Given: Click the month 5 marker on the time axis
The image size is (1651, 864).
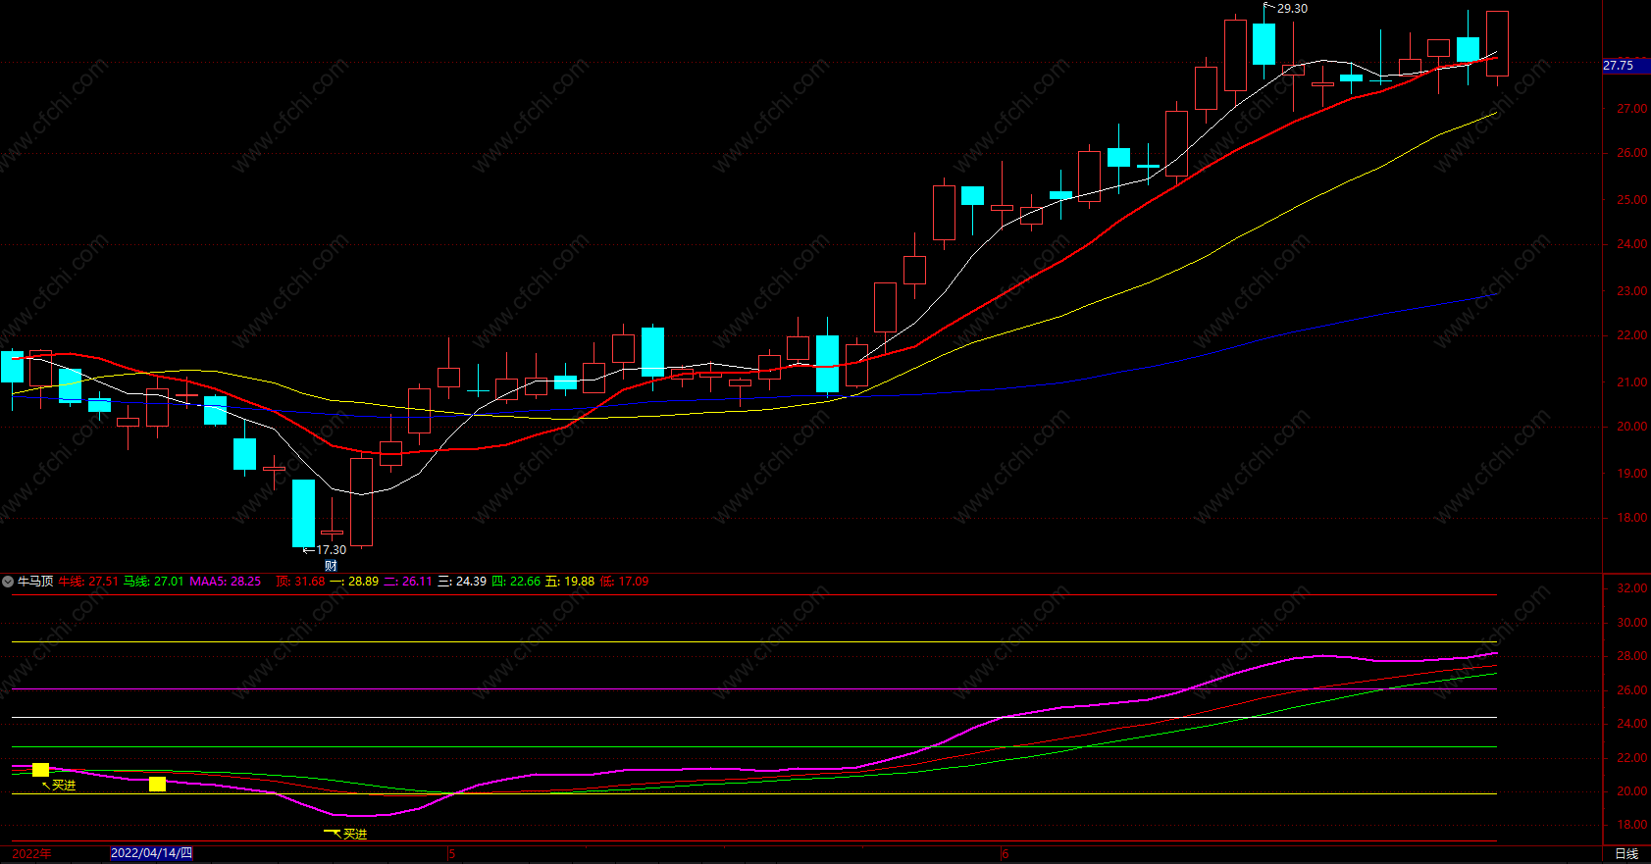Looking at the screenshot, I should pyautogui.click(x=452, y=854).
